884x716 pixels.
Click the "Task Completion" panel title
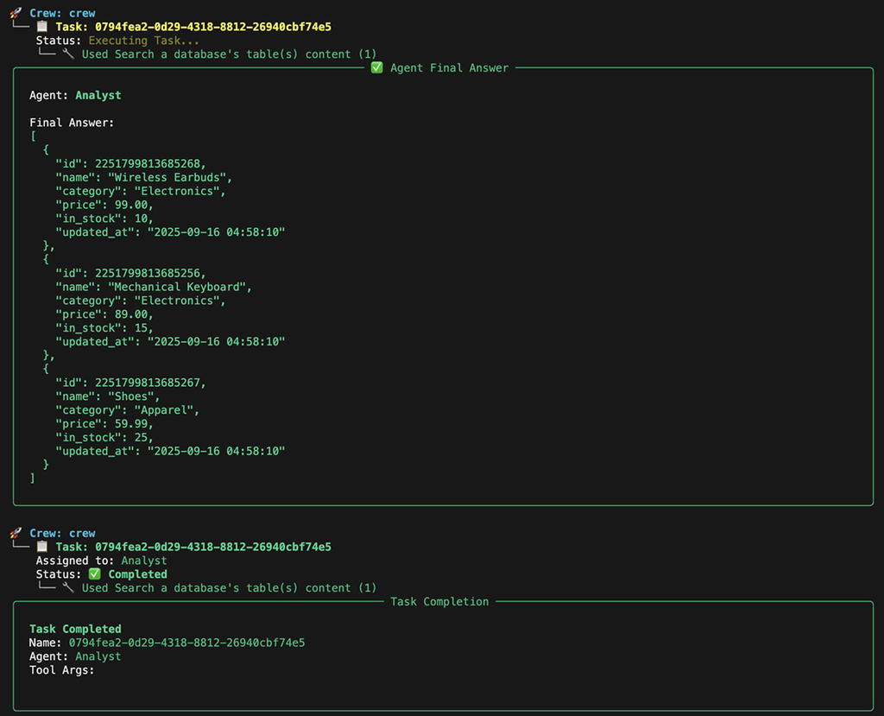439,602
